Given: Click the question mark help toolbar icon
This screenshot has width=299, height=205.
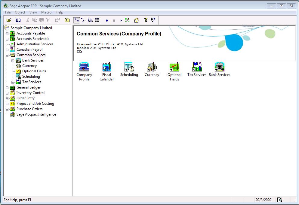Looking at the screenshot, I should point(146,20).
